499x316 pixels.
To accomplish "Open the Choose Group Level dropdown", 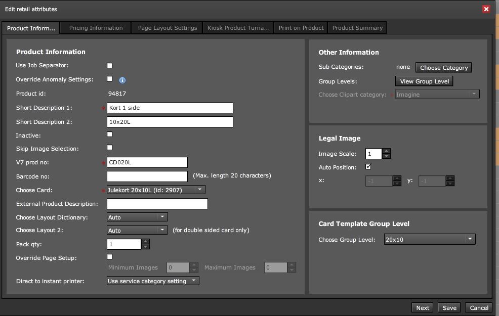I will point(430,239).
